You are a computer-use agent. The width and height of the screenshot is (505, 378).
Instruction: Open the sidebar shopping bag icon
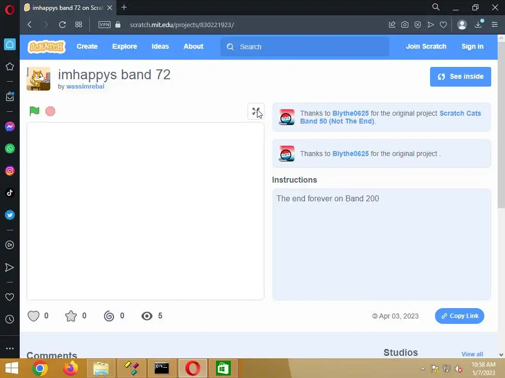(10, 96)
